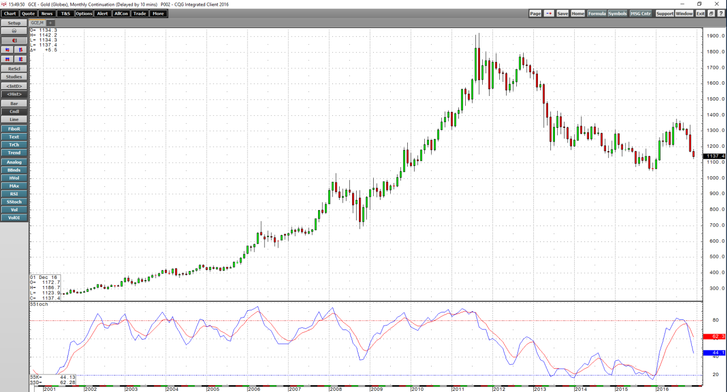
Task: Open the Support menu
Action: pos(665,14)
